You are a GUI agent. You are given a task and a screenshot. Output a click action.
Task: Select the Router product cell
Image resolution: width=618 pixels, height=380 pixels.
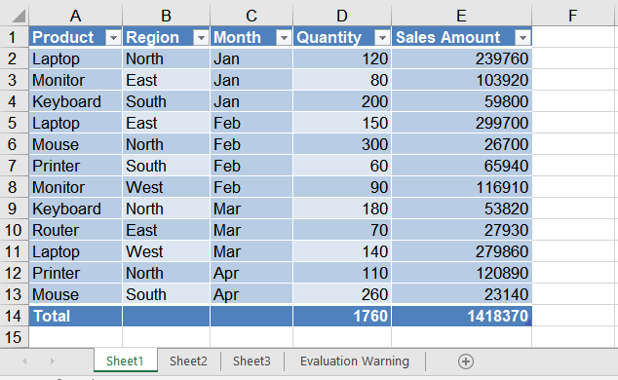(75, 230)
